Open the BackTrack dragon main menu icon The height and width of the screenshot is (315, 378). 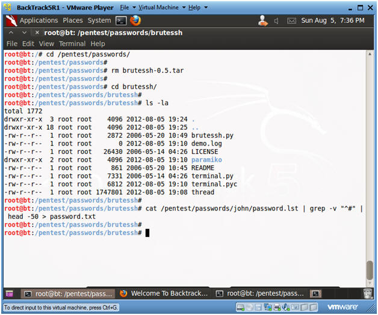point(11,20)
